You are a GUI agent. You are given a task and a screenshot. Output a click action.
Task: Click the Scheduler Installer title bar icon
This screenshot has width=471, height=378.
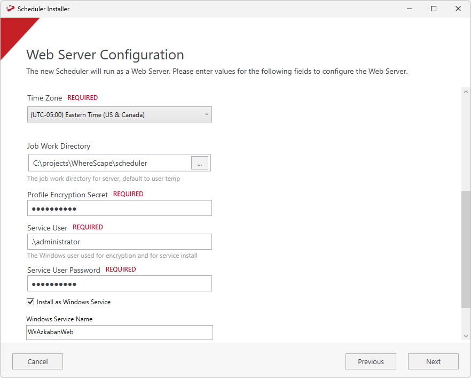(10, 9)
